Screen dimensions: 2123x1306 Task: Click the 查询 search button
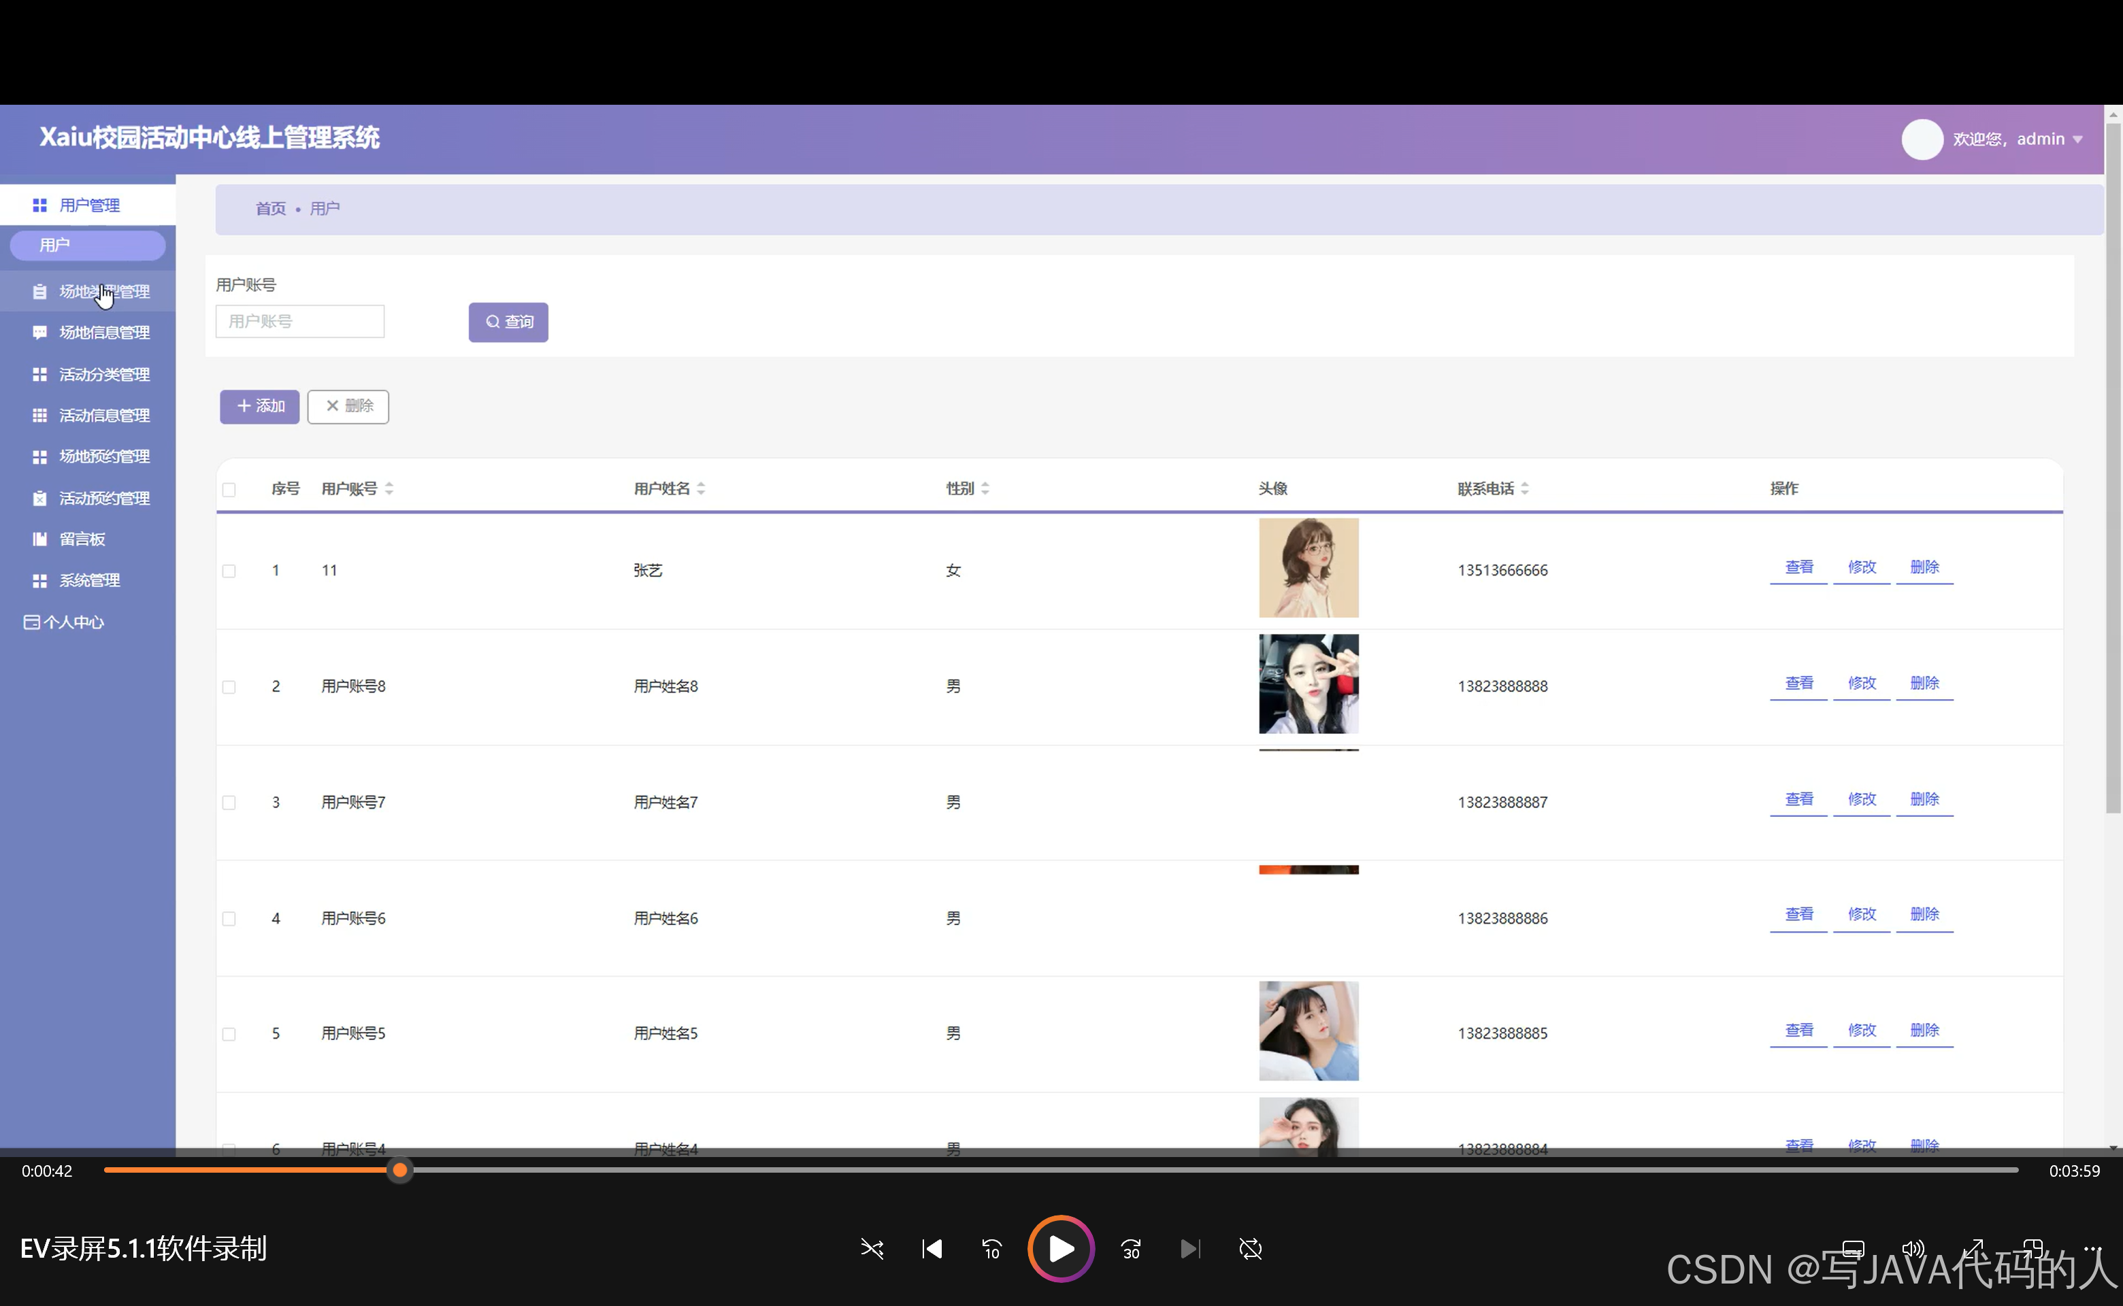tap(508, 322)
